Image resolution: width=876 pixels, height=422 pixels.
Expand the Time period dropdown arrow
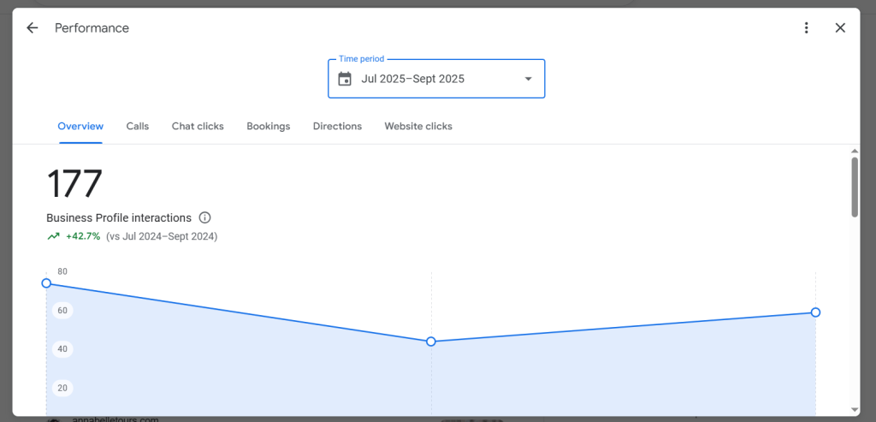pos(528,79)
